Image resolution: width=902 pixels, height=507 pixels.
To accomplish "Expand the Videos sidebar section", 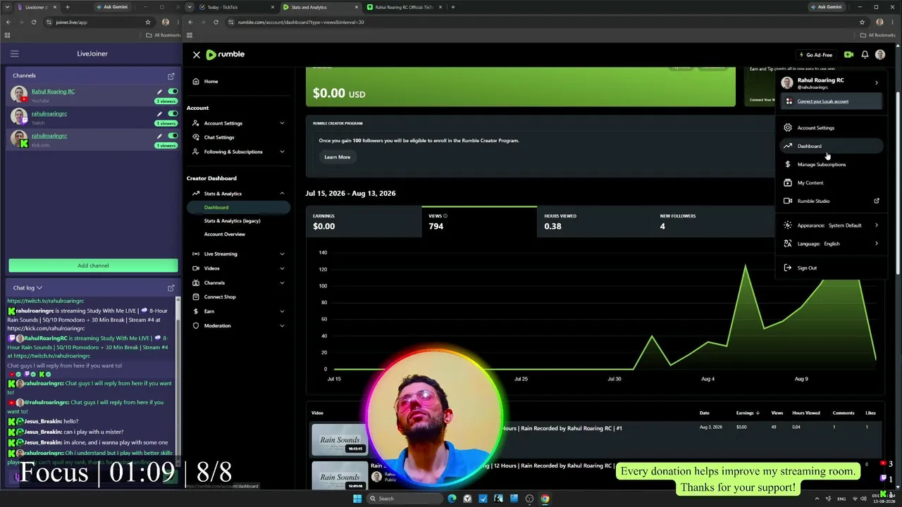I will (x=238, y=268).
